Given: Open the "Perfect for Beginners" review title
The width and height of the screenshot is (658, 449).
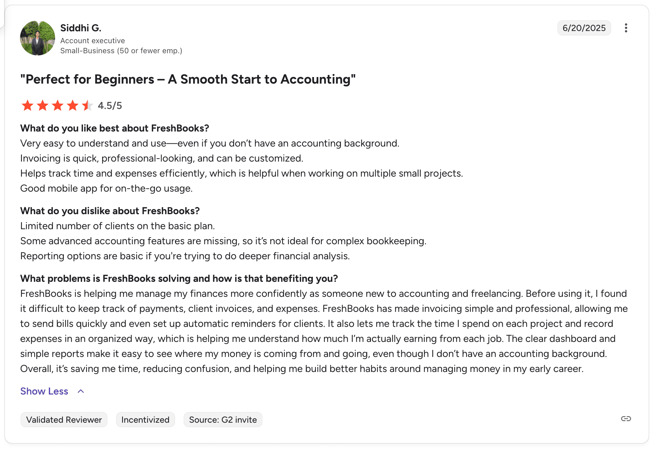Looking at the screenshot, I should 188,79.
